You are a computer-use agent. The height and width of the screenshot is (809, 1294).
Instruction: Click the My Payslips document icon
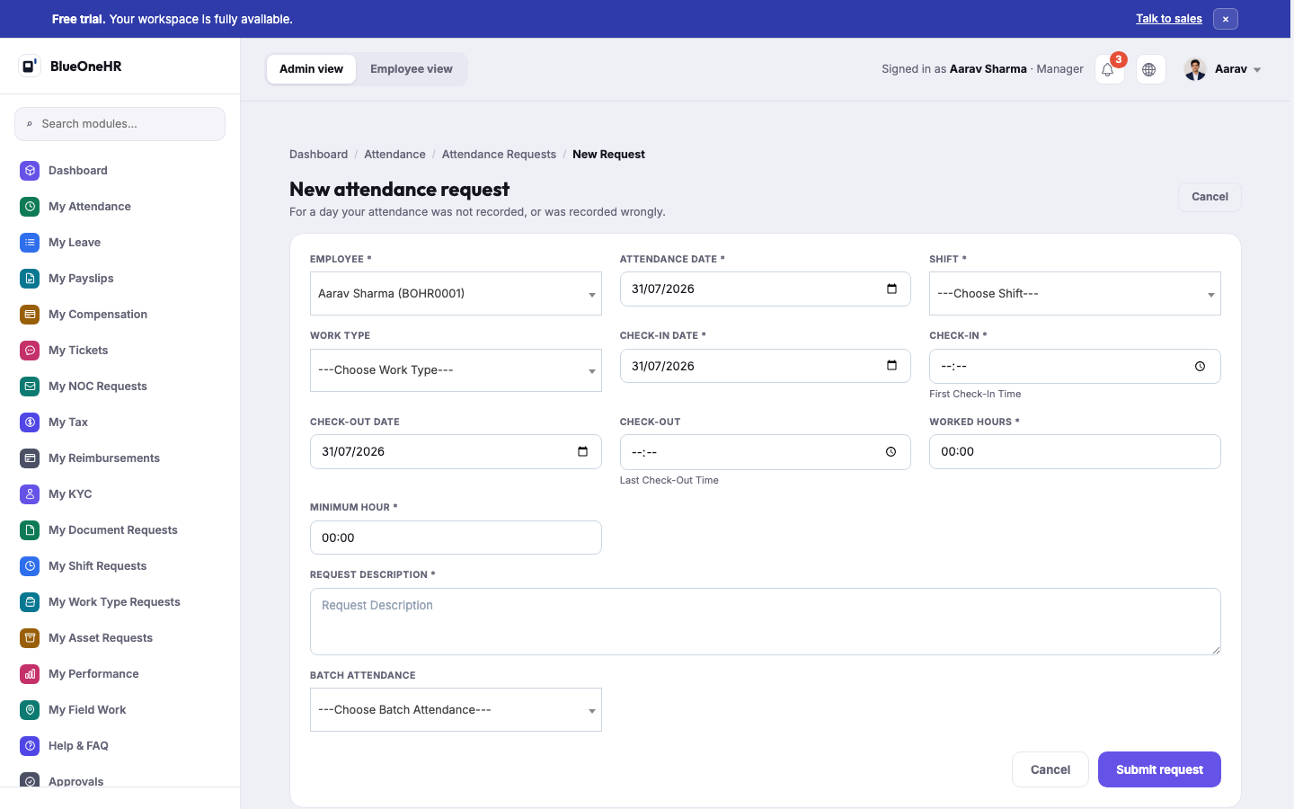(x=30, y=279)
